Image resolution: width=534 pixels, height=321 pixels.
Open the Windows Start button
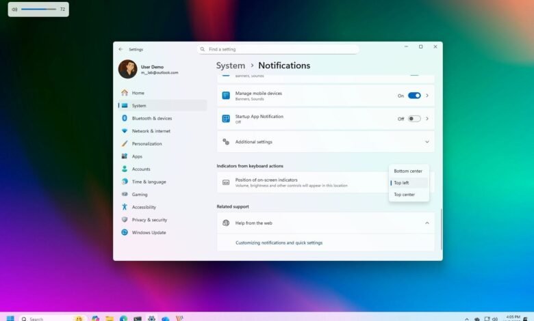point(10,319)
